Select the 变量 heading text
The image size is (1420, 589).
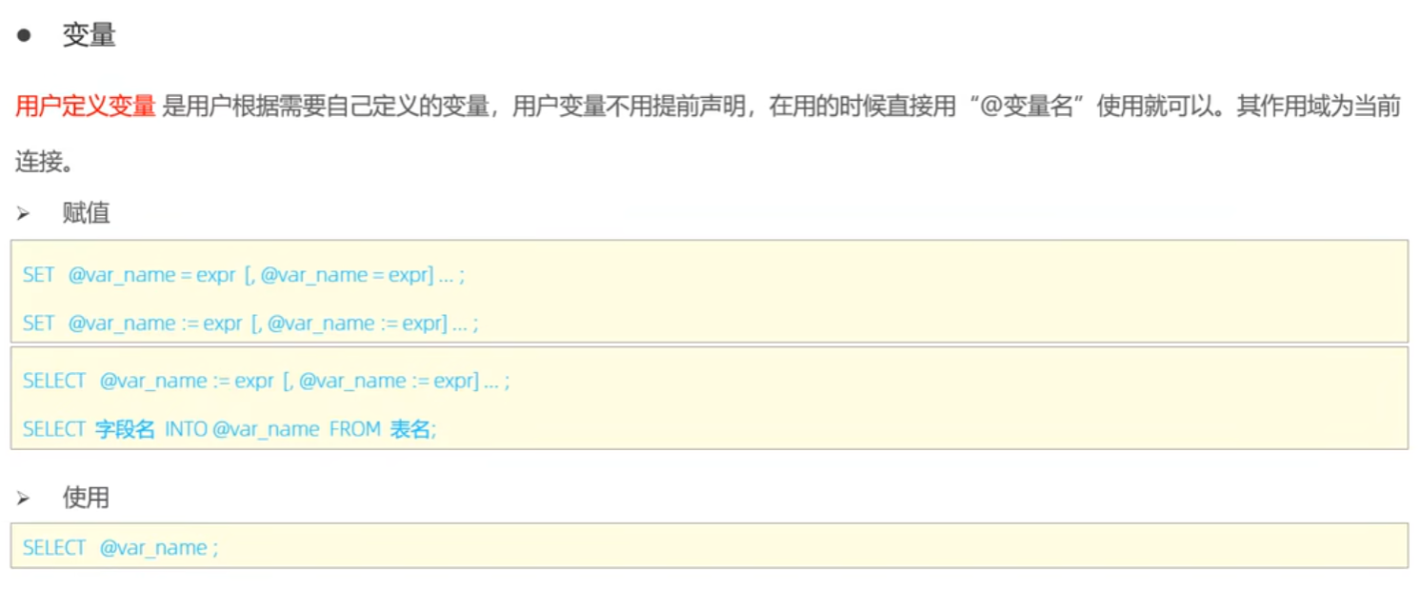coord(89,36)
